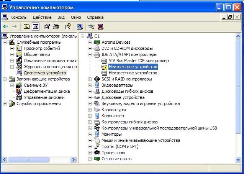
Task: Select Диспетчер устройств in the tree
Action: pos(45,73)
